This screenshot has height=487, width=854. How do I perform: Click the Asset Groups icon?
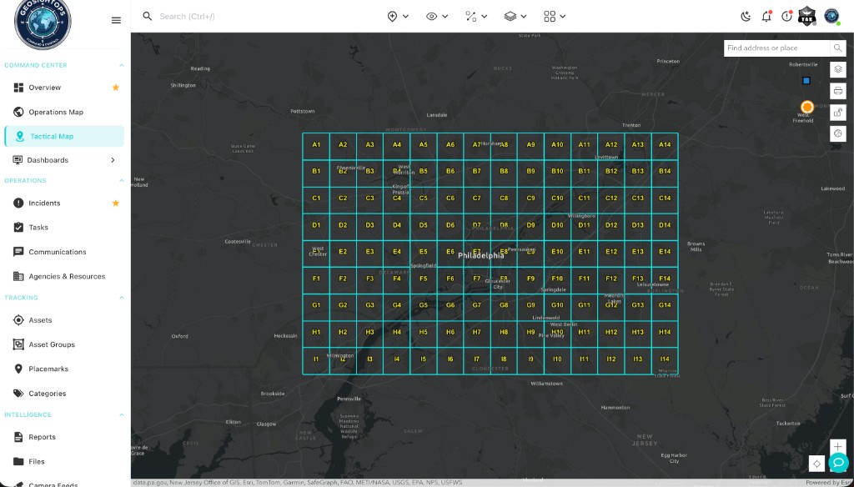(x=18, y=344)
